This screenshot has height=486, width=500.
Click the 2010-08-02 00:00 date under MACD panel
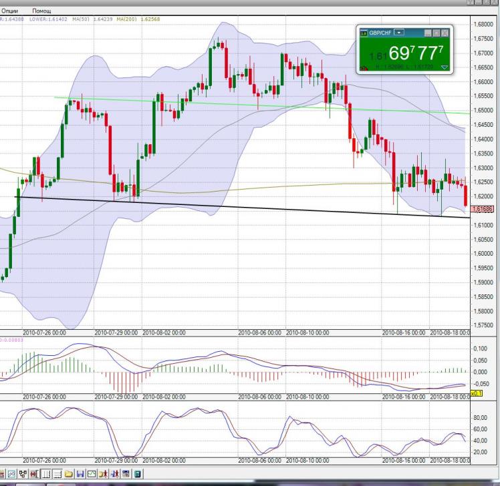tap(164, 397)
